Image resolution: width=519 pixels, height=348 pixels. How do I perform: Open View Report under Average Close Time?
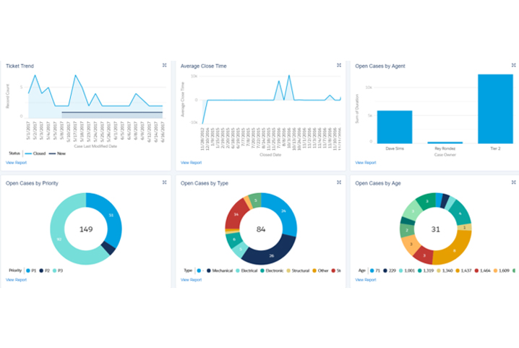pos(191,163)
